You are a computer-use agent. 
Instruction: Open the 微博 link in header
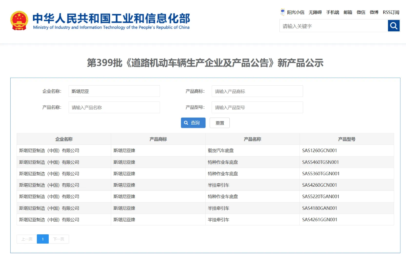(x=374, y=12)
